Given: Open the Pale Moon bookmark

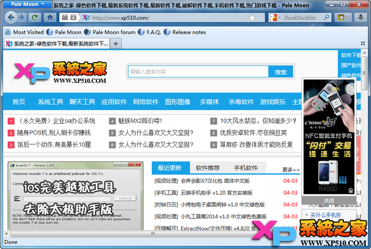Looking at the screenshot, I should tap(64, 32).
